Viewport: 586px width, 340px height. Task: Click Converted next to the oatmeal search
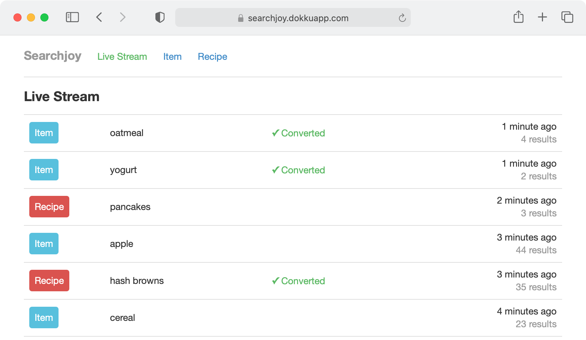click(x=298, y=133)
